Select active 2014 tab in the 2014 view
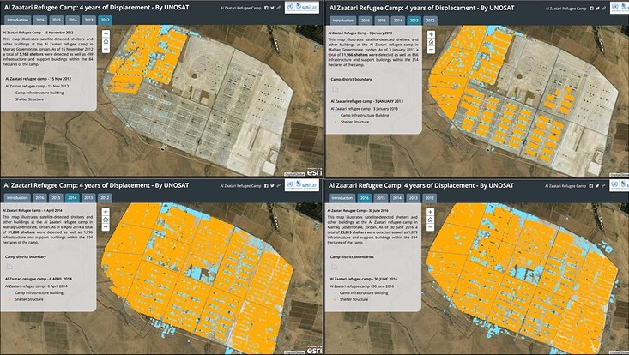Viewport: 629px width, 355px height. [x=72, y=198]
